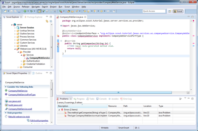Open the Debug button dropdown arrow
Viewport: 198px width, 131px height.
click(34, 11)
